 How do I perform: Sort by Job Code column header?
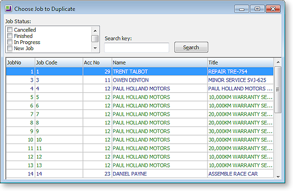59,62
